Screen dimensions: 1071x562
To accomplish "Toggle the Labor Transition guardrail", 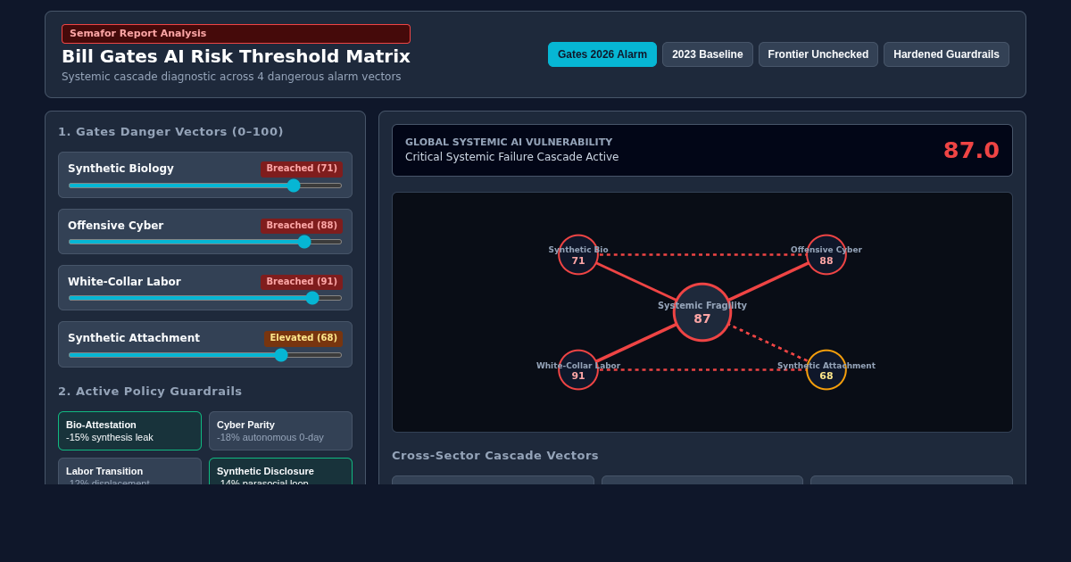I will coord(130,471).
